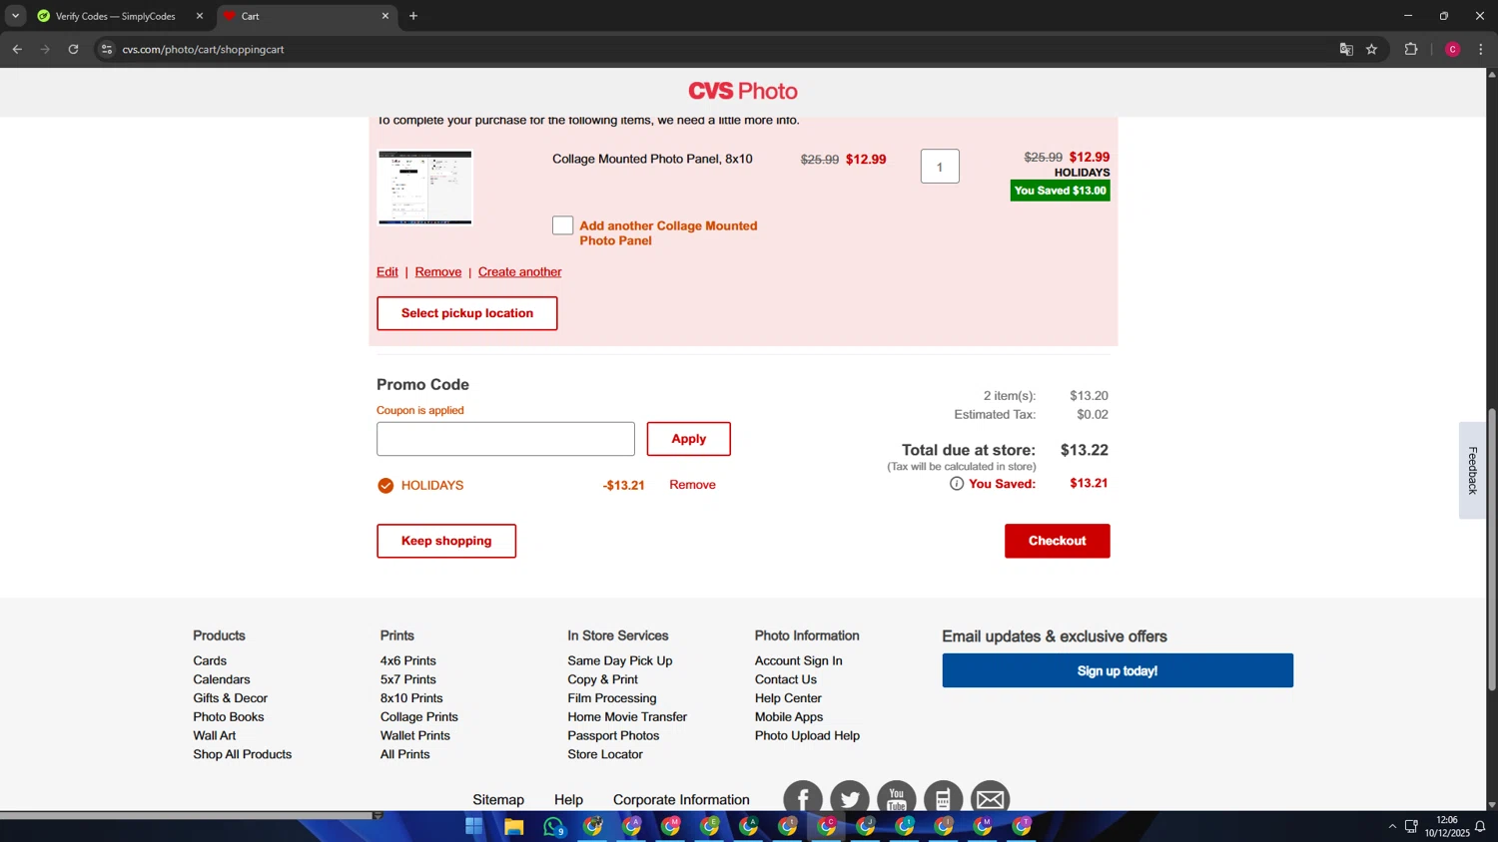
Task: Open File Explorer from the taskbar
Action: pos(514,826)
